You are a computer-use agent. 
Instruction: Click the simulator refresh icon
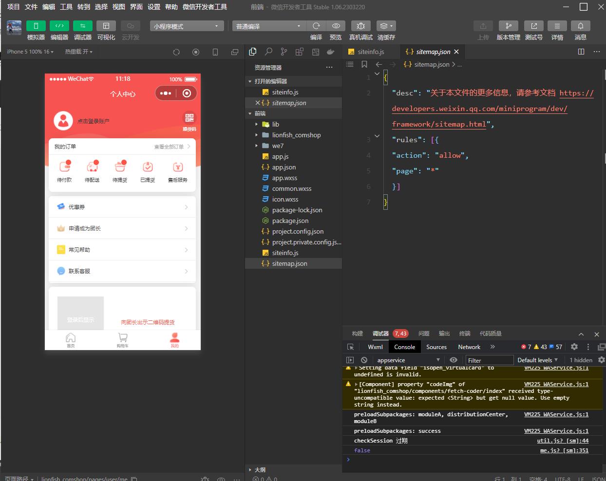(176, 52)
